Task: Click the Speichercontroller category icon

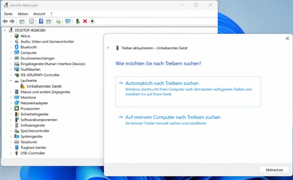Action: 17,131
